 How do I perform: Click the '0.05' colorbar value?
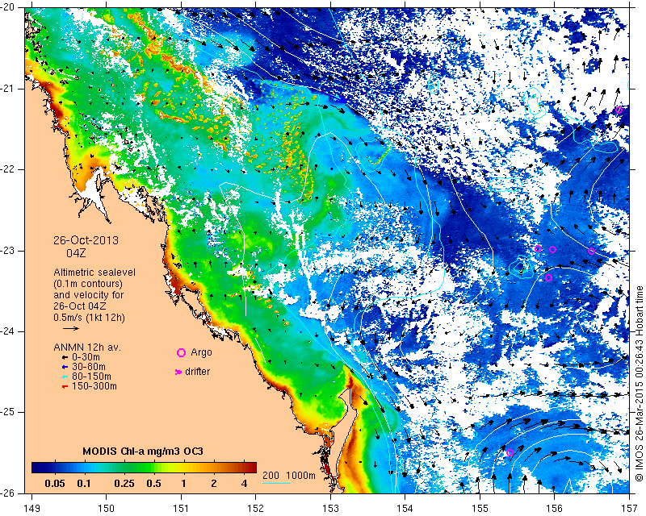54,483
